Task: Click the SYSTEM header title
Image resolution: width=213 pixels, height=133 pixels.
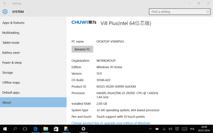Action: pyautogui.click(x=18, y=12)
